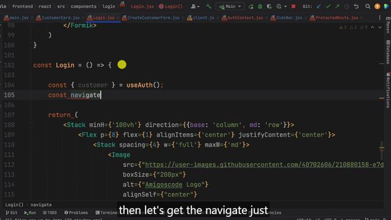This screenshot has width=391, height=220.
Task: Click line number 102 in gutter
Action: pos(9,65)
